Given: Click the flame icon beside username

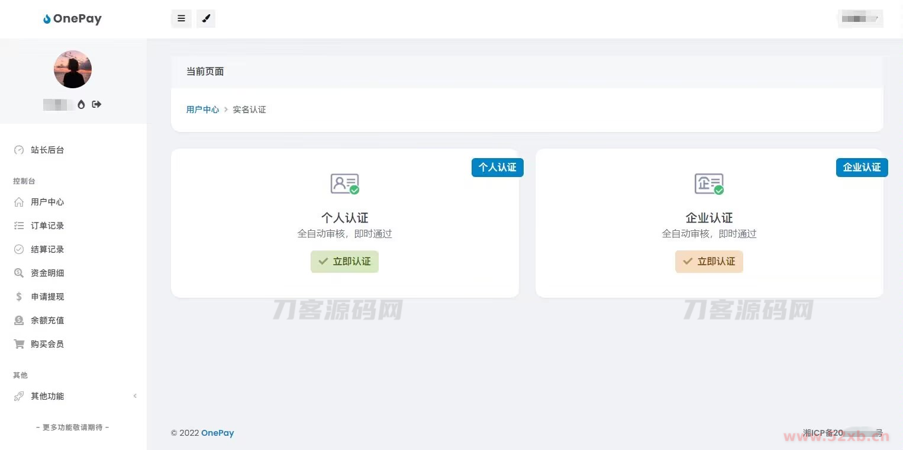Looking at the screenshot, I should click(x=81, y=104).
